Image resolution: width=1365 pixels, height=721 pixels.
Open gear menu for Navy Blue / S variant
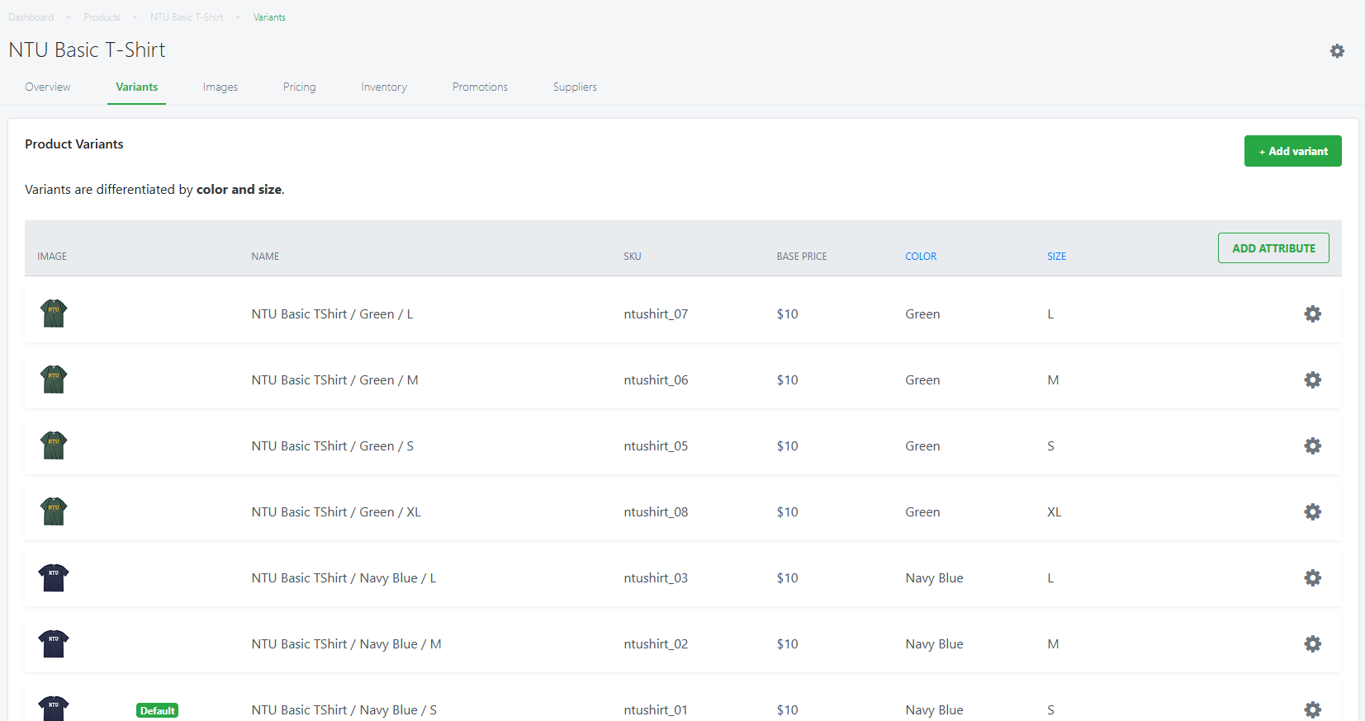pyautogui.click(x=1312, y=709)
